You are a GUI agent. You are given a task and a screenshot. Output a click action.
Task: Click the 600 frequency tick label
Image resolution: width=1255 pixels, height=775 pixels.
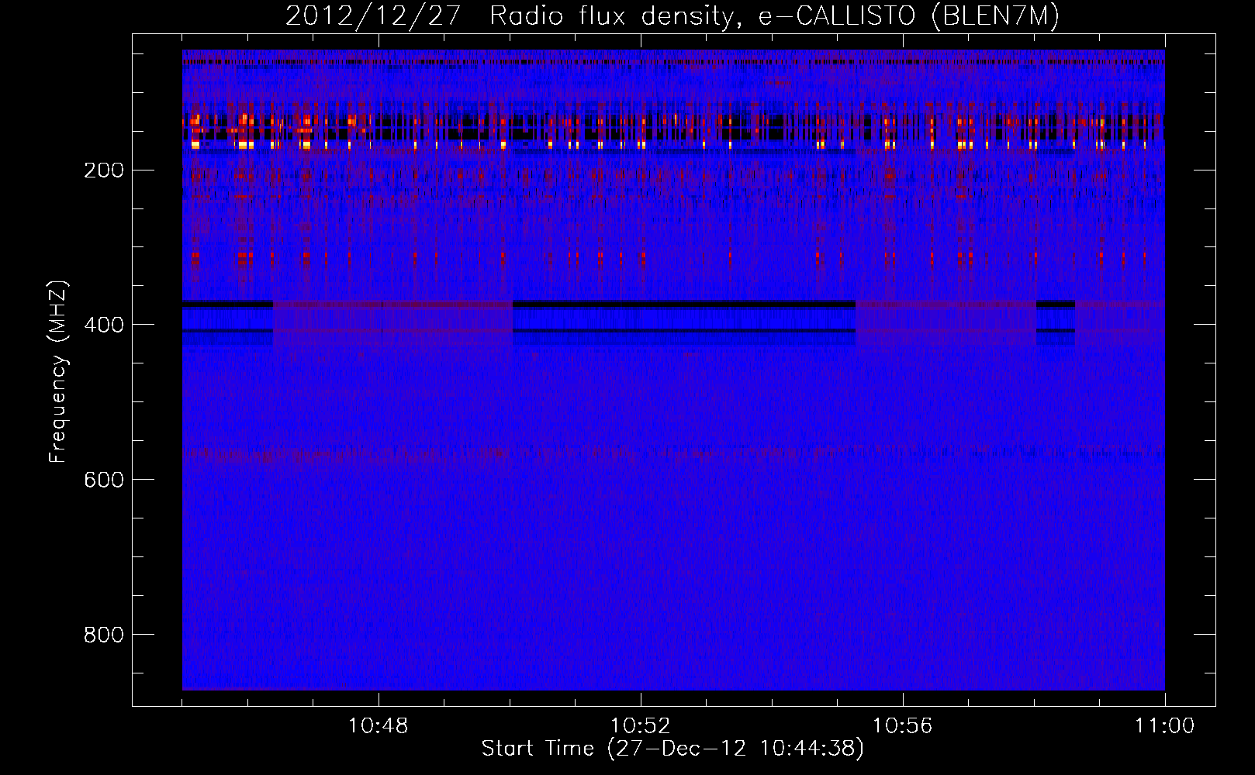point(104,480)
